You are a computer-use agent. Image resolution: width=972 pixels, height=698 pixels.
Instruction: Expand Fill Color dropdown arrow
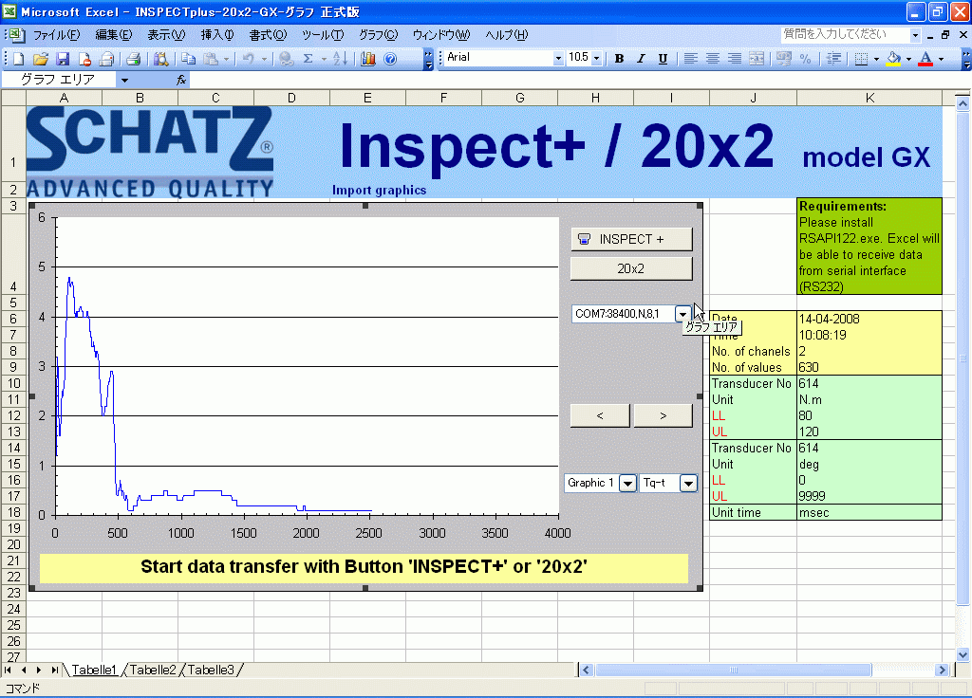tap(908, 59)
